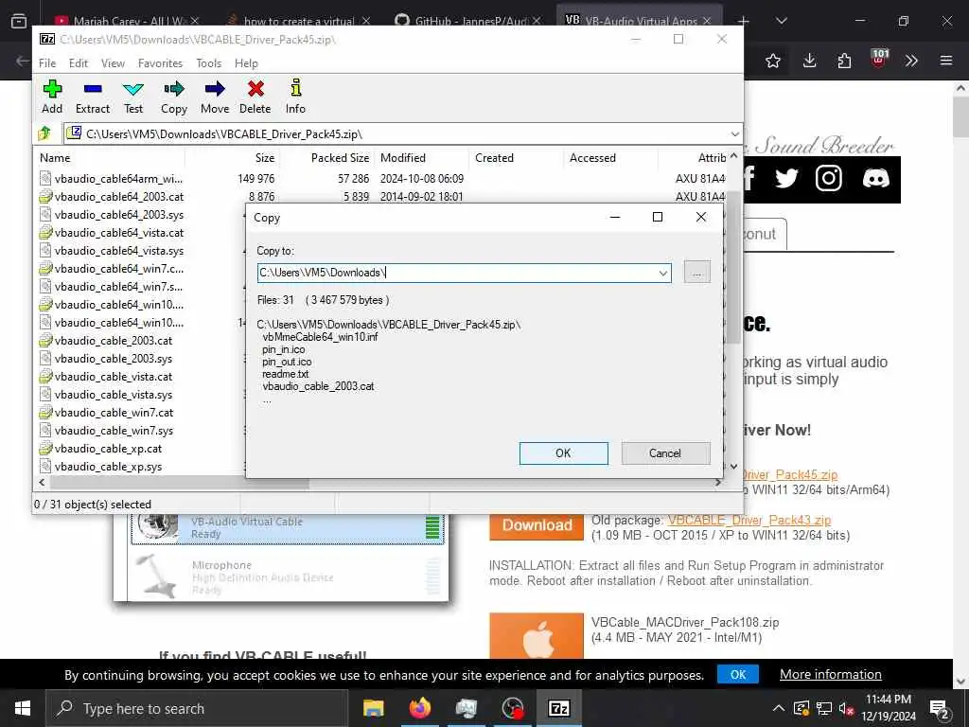Open the browser hamburger menu
The height and width of the screenshot is (727, 969).
point(946,61)
